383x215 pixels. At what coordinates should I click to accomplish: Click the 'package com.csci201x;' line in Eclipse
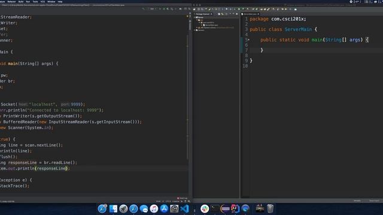click(x=278, y=19)
